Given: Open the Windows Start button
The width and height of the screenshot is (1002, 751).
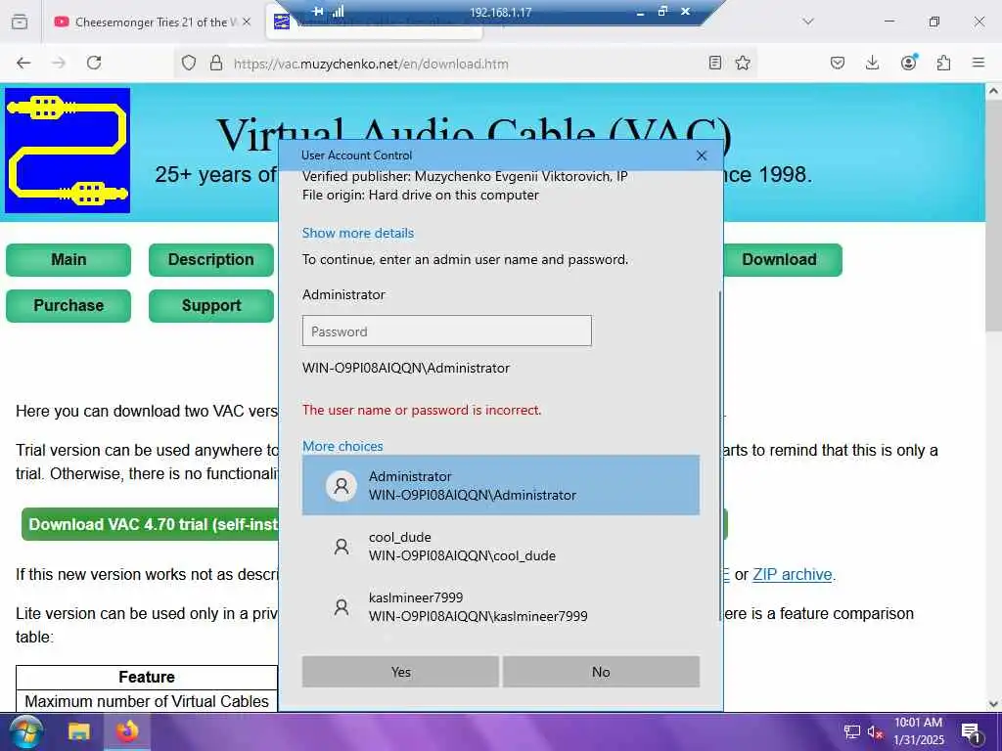Looking at the screenshot, I should tap(26, 731).
